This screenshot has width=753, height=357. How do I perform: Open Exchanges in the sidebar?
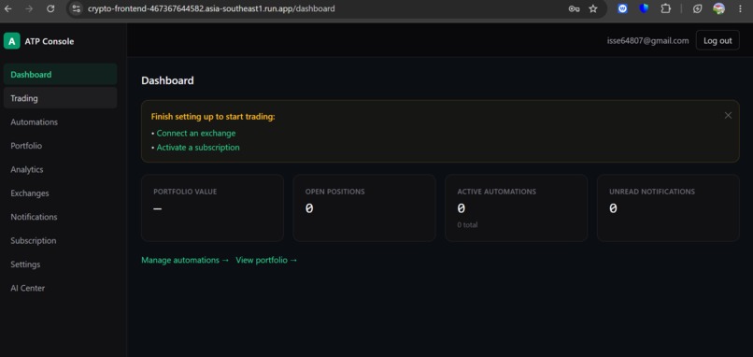point(60,193)
